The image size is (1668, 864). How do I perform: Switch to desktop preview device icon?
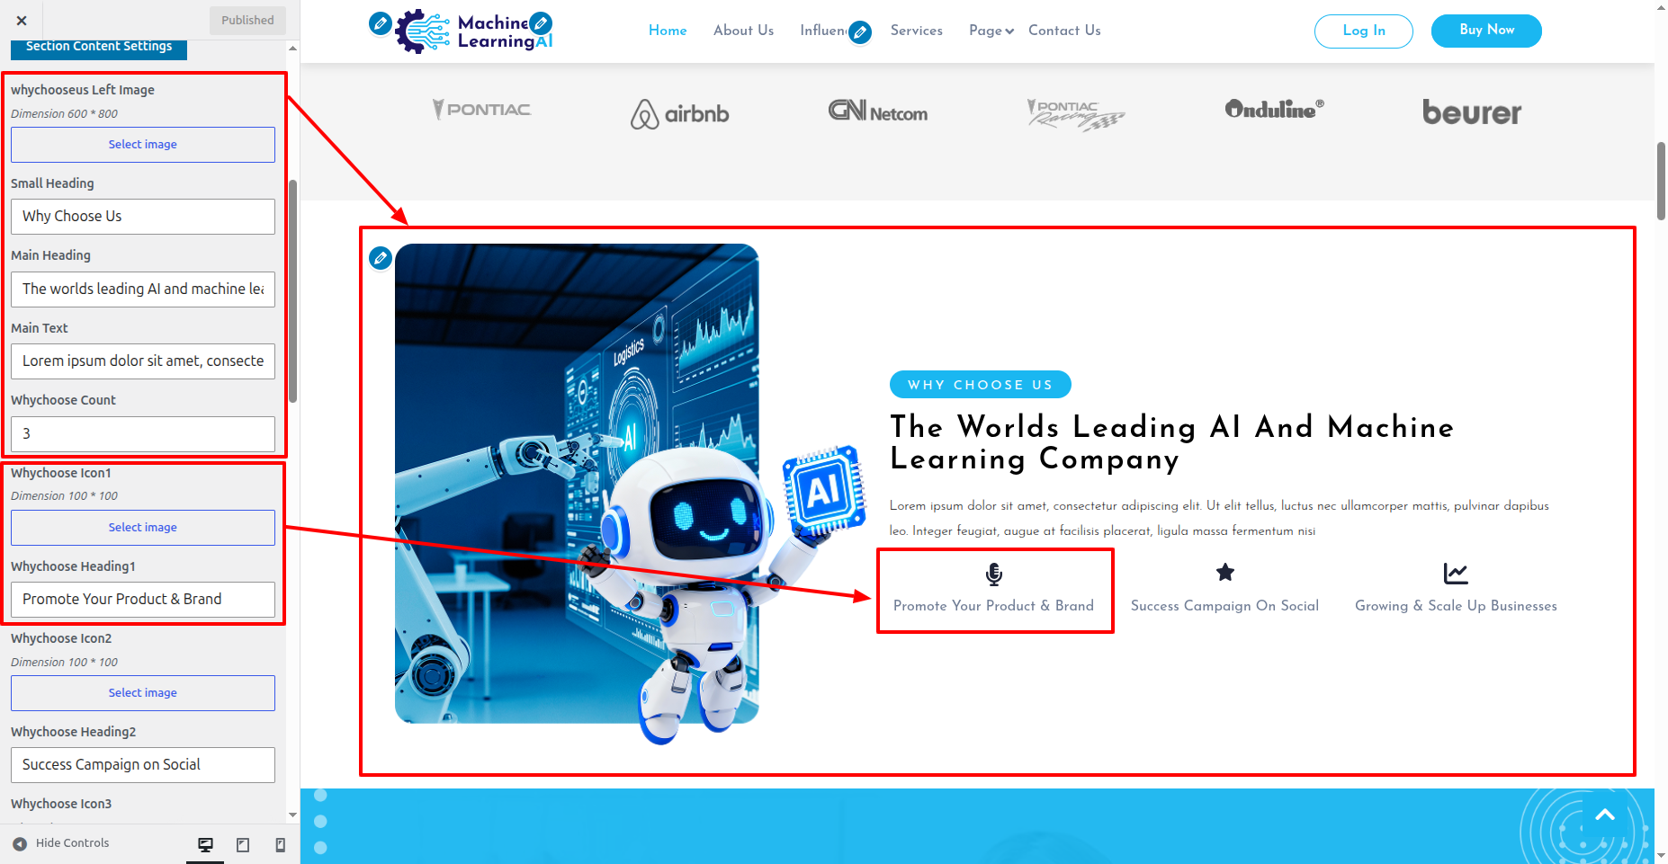pos(205,844)
